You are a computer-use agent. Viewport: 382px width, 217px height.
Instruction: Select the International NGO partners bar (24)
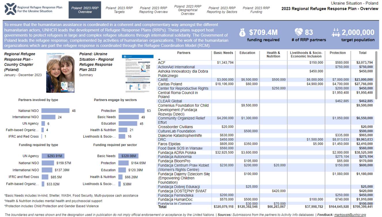(x=48, y=117)
